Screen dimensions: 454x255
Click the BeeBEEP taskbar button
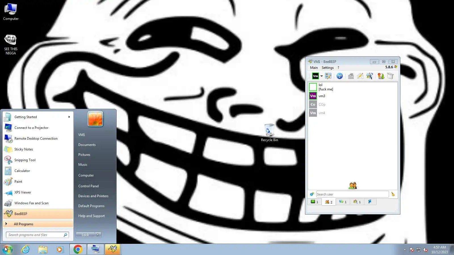coord(113,249)
